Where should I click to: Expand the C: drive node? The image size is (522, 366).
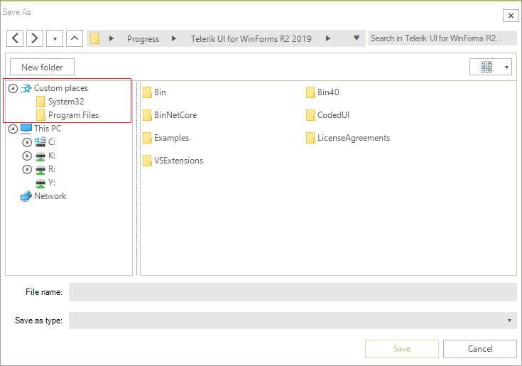27,143
